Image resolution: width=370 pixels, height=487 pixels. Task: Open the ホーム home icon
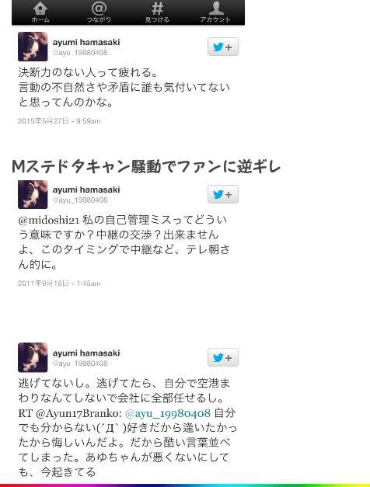40,12
